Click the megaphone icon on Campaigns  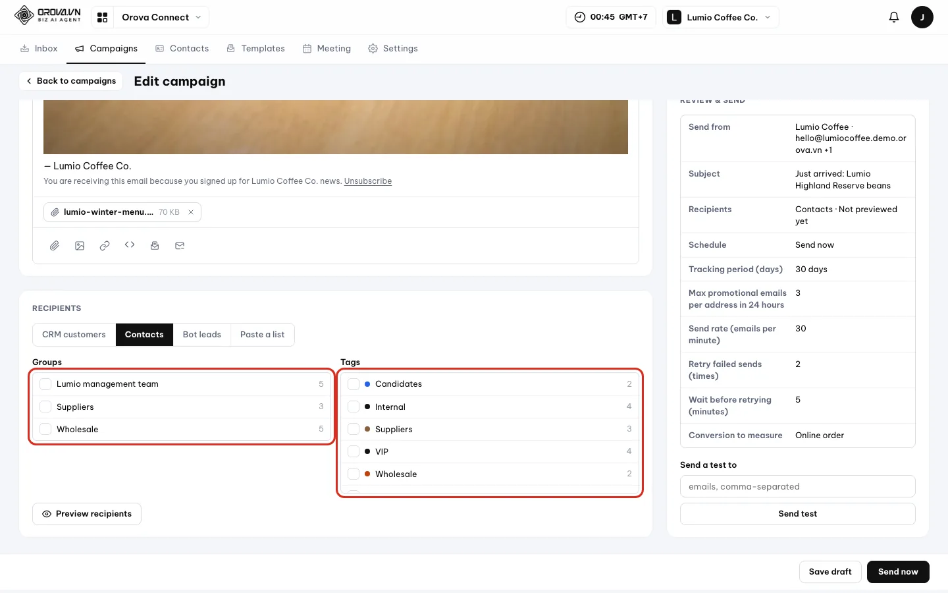(x=80, y=49)
